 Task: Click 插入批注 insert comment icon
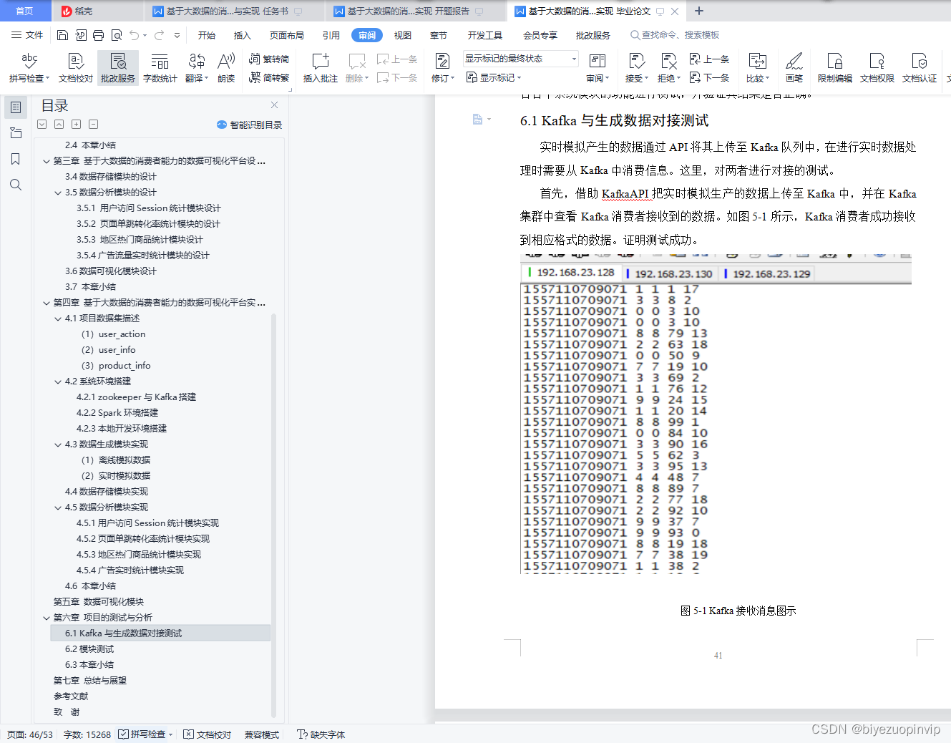click(x=321, y=68)
